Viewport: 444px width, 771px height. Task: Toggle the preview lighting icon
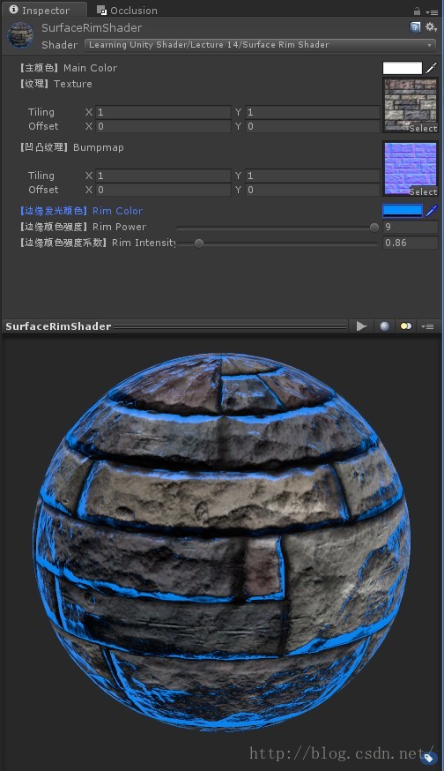tap(406, 326)
